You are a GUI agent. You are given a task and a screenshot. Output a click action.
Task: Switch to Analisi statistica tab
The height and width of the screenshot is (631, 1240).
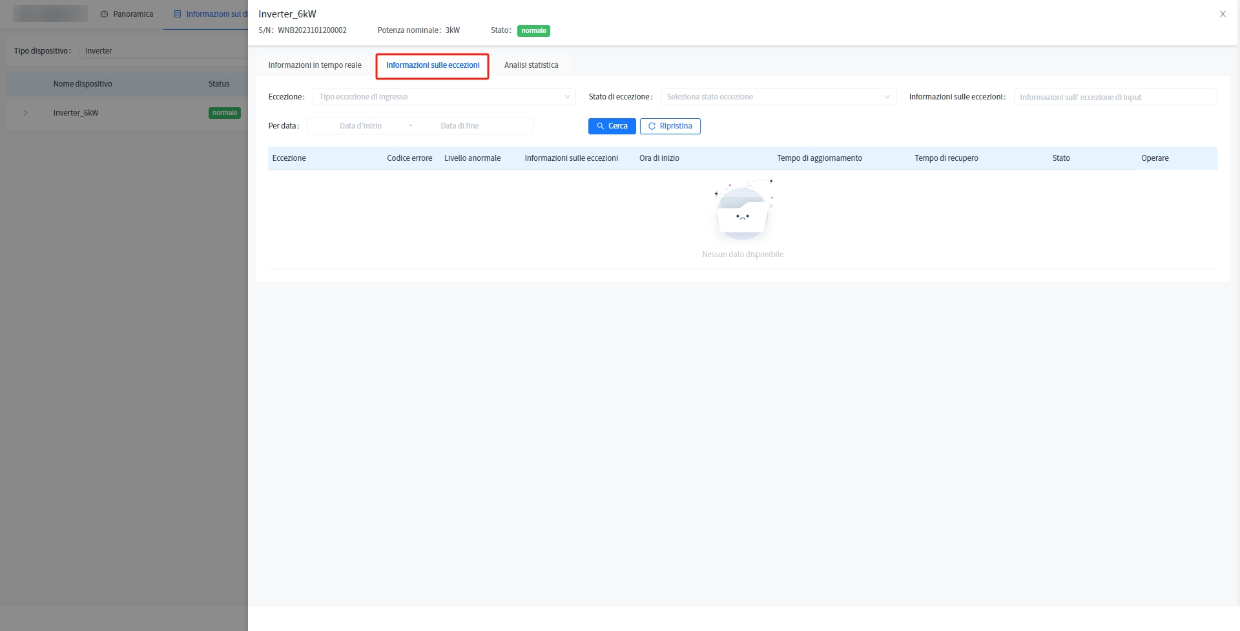[531, 65]
